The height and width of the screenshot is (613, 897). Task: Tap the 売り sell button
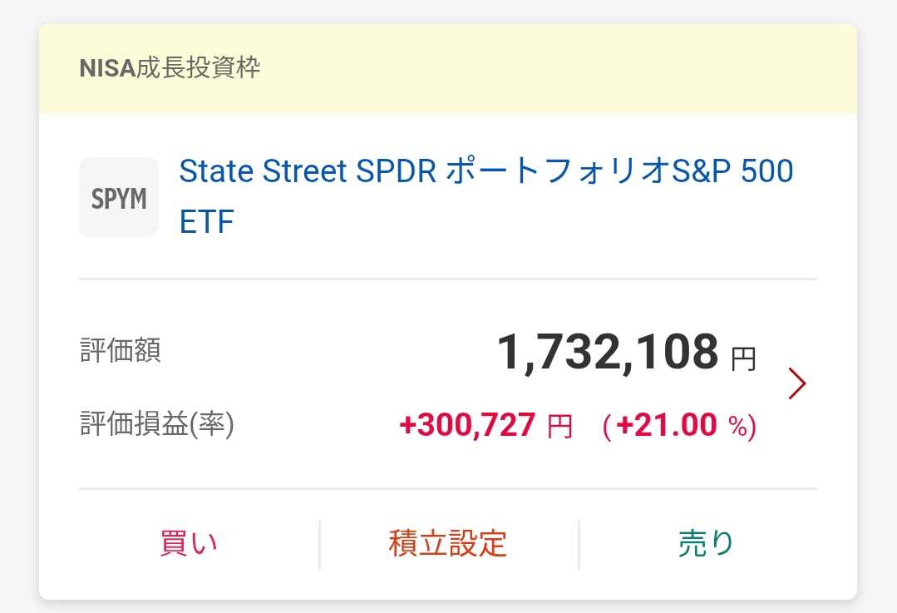point(706,544)
